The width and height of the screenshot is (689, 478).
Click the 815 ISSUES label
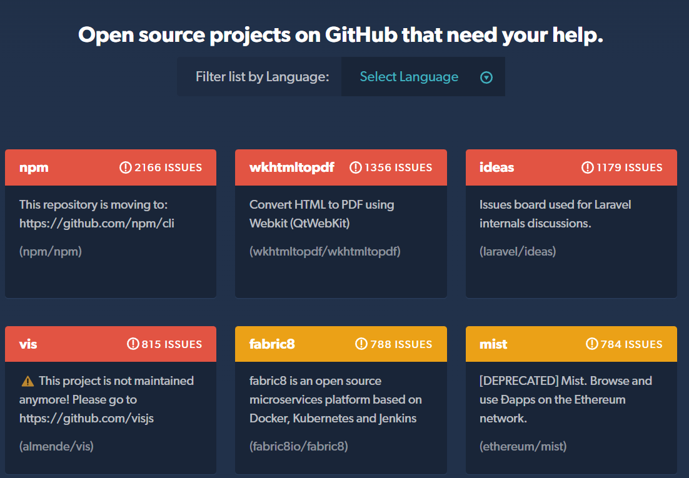172,344
